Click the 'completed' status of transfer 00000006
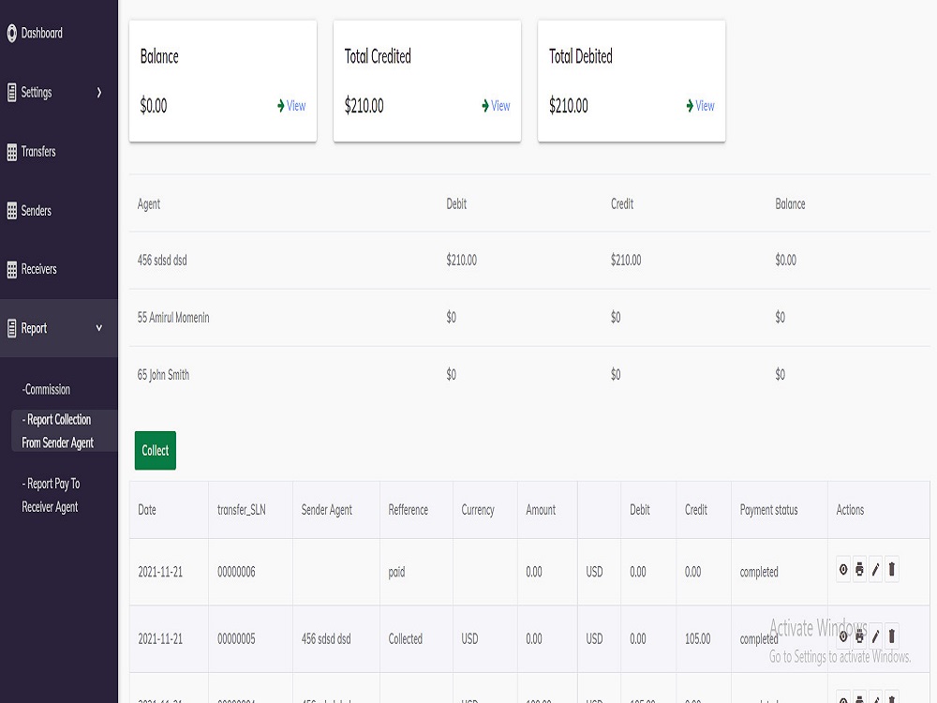937x703 pixels. click(759, 572)
